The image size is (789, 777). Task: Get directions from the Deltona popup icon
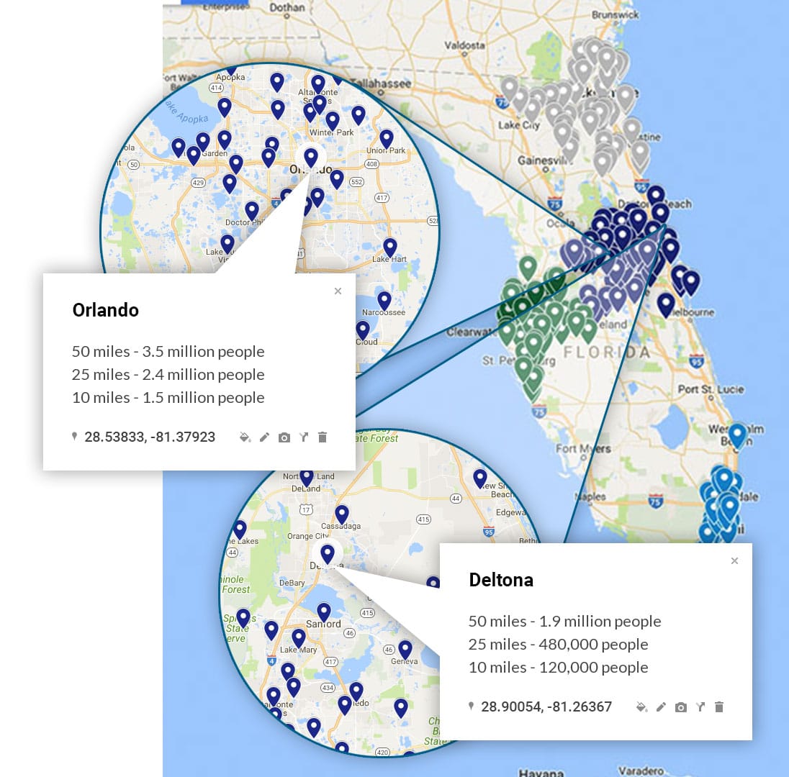[700, 707]
